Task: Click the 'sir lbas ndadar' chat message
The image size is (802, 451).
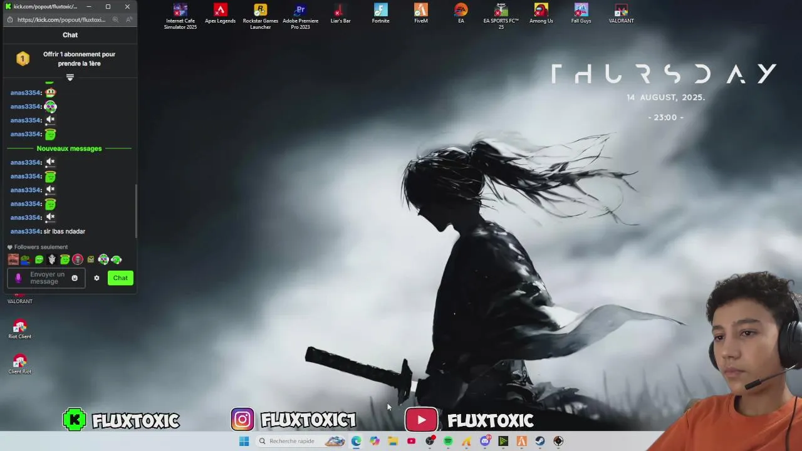Action: click(x=64, y=231)
